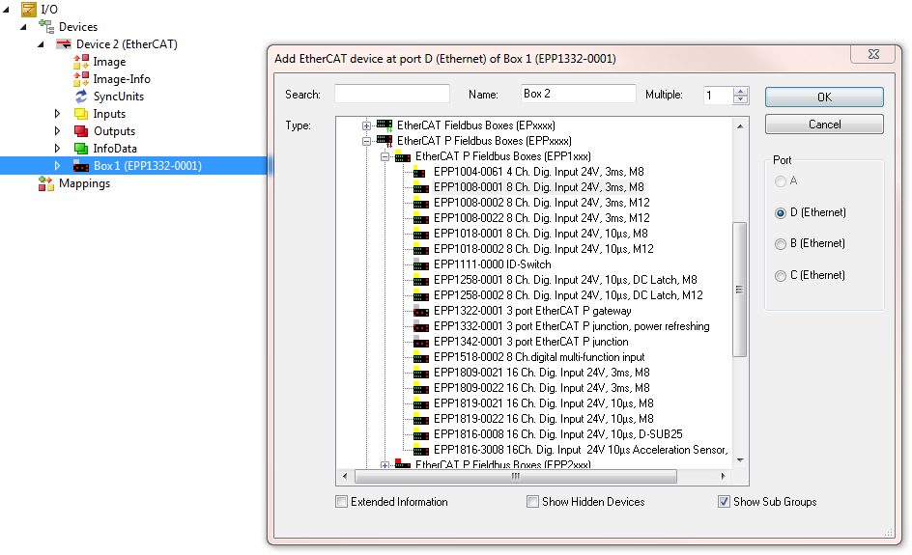The height and width of the screenshot is (555, 912).
Task: Click the EPP1816-0008 D-SUB25 device icon
Action: tap(421, 434)
